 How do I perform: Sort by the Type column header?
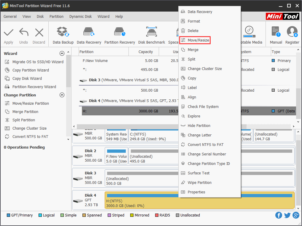pos(283,52)
